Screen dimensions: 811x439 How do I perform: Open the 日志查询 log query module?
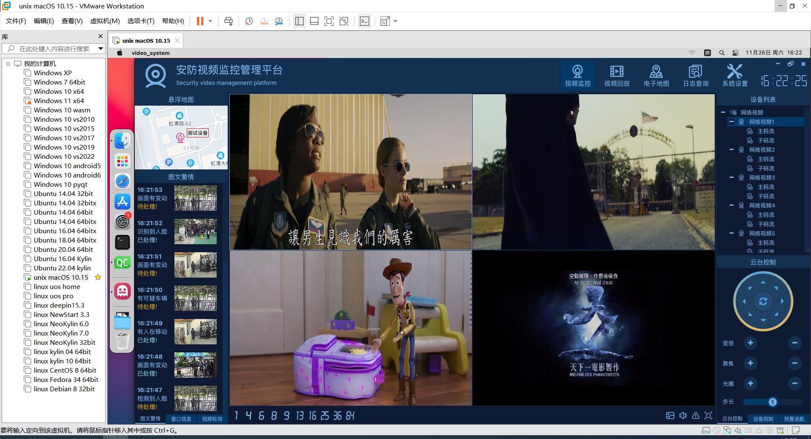(x=695, y=76)
